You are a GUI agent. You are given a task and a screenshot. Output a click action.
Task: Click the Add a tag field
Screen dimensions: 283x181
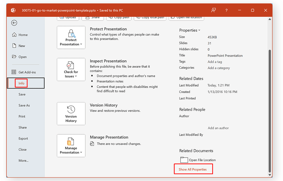[215, 62]
